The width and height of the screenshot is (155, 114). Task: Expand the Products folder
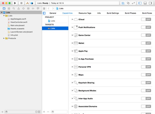(x=4, y=38)
